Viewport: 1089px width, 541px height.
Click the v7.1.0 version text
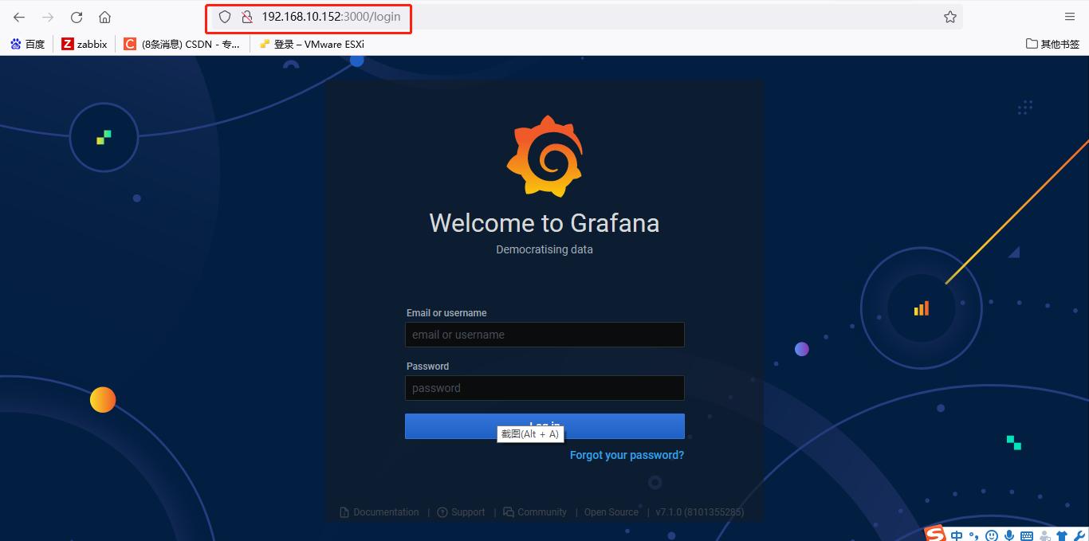pyautogui.click(x=700, y=512)
